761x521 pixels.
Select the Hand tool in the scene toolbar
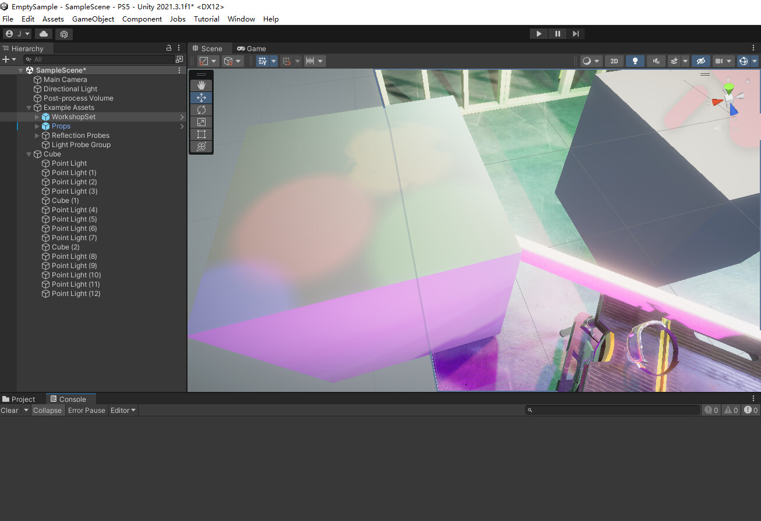pyautogui.click(x=201, y=85)
